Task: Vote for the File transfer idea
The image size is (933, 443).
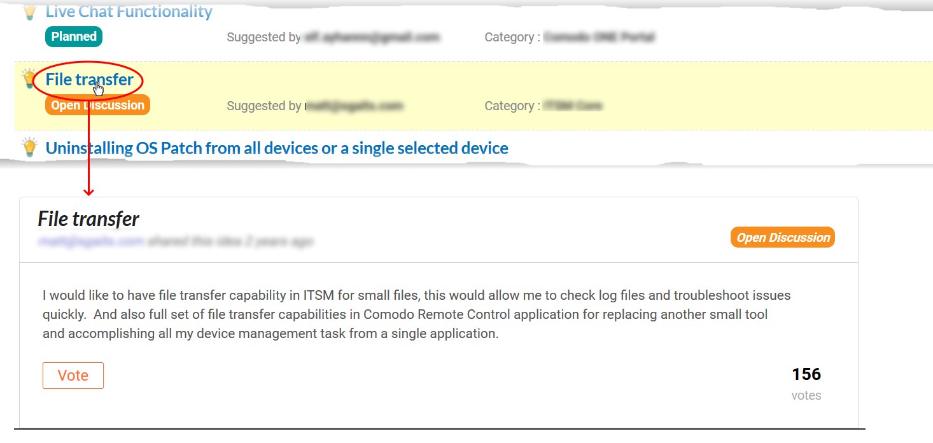Action: 73,376
